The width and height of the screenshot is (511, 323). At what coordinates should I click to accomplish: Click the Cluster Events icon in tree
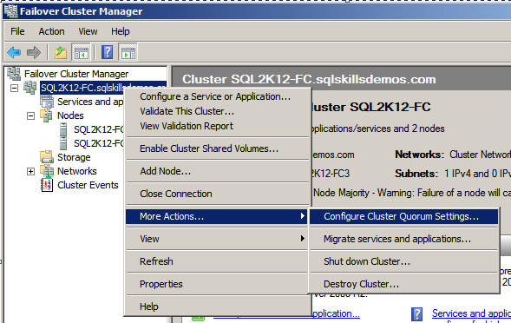(47, 185)
